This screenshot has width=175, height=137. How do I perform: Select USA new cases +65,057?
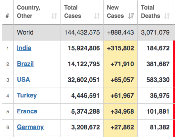(122, 80)
